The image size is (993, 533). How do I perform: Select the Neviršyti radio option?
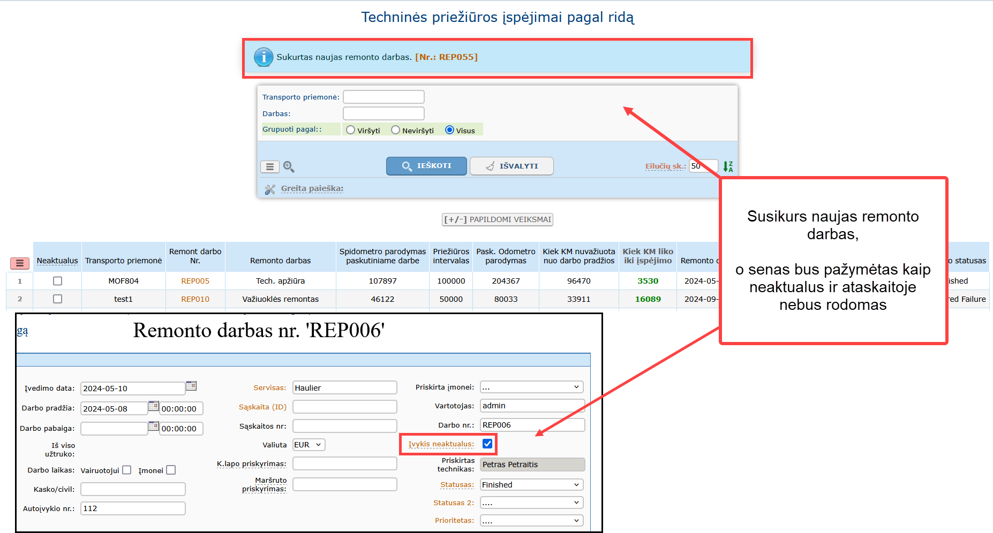point(395,130)
